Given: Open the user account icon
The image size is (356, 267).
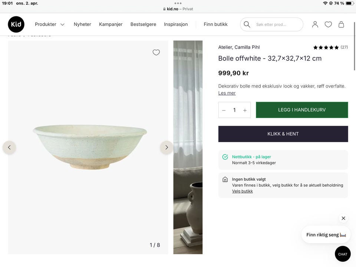Looking at the screenshot, I should [x=315, y=24].
